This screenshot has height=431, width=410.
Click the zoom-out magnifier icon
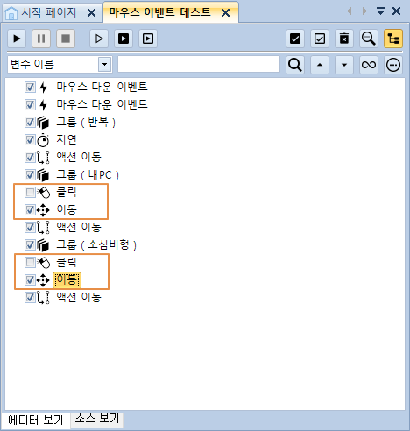[369, 39]
